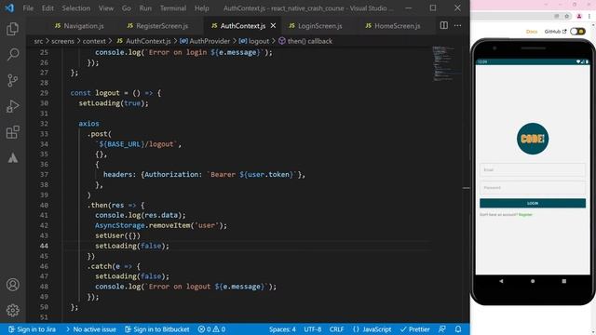Change UTF-8 file encoding
The height and width of the screenshot is (335, 596).
[313, 329]
